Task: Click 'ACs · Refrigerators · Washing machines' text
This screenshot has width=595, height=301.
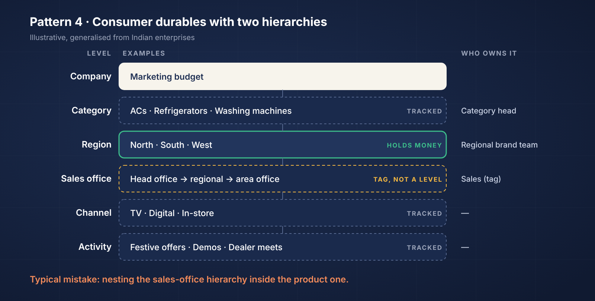Action: click(211, 111)
